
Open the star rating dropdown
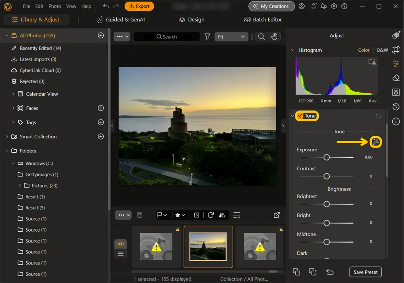coord(180,215)
